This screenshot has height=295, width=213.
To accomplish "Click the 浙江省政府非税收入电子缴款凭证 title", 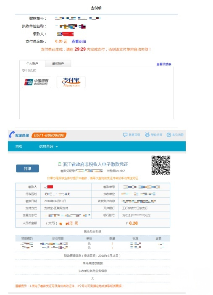I will pos(95,164).
